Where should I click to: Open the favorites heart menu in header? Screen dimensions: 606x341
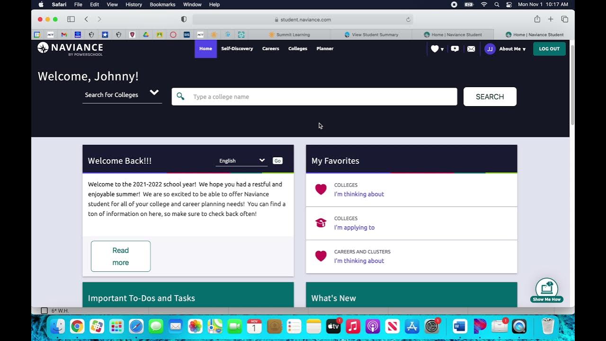437,49
